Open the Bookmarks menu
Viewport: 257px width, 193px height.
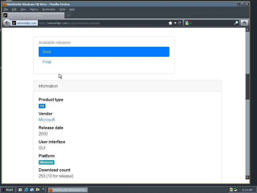coord(49,9)
